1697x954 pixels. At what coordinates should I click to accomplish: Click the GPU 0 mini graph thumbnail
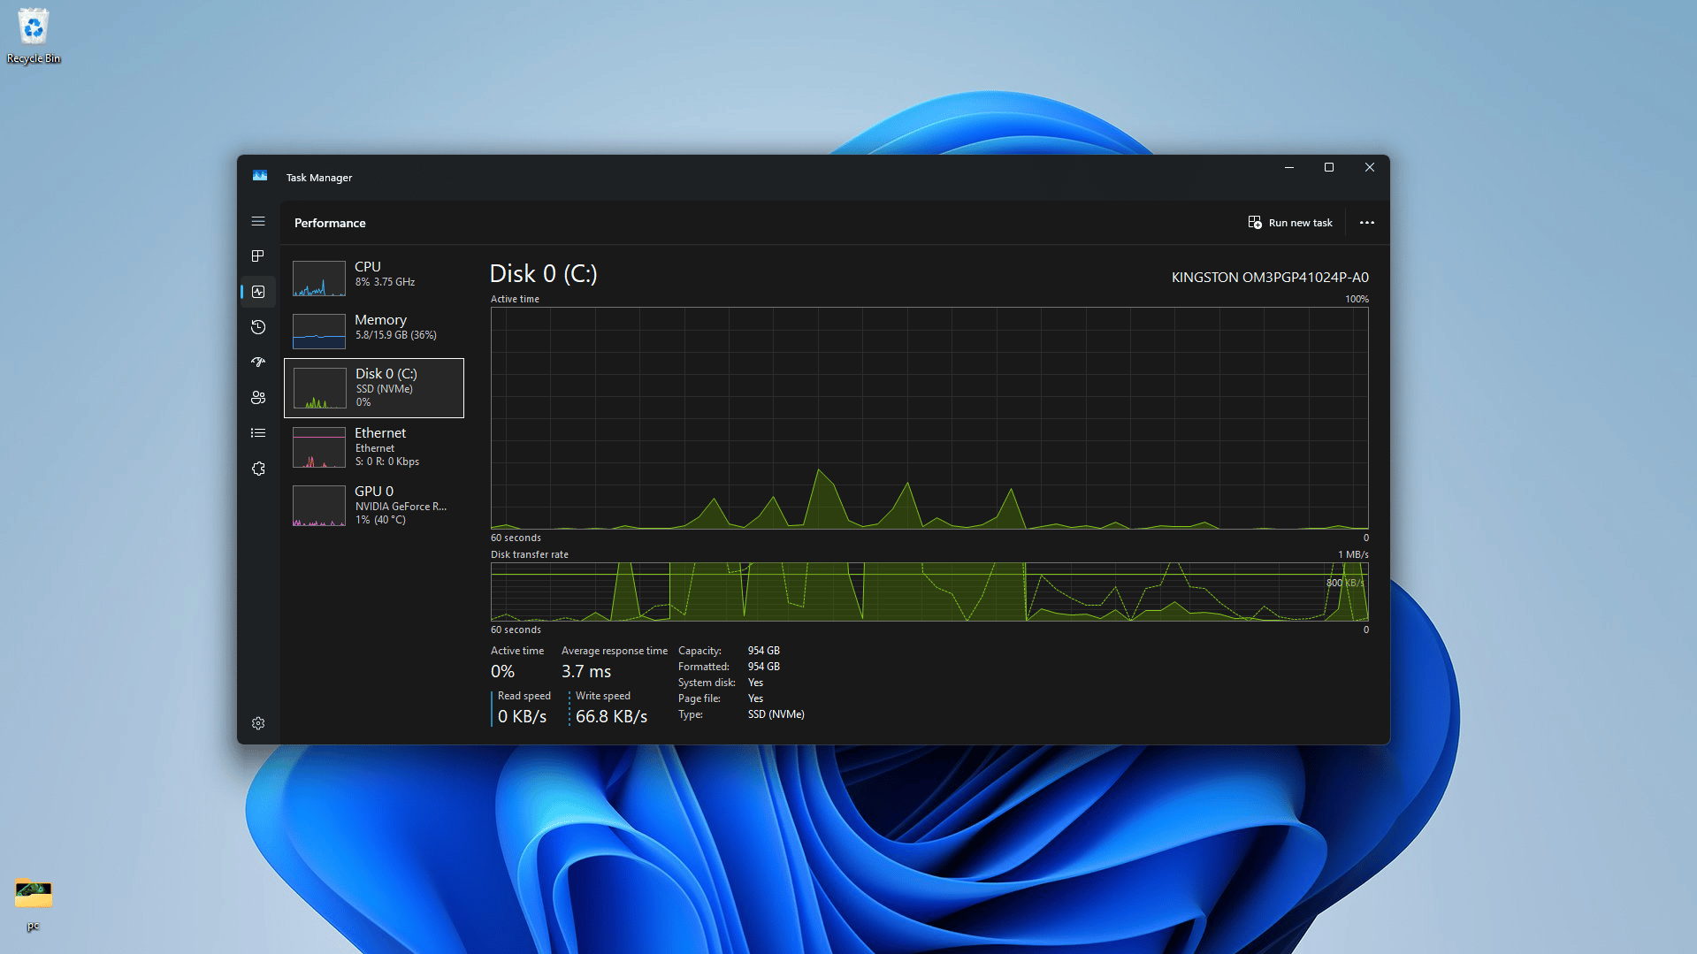(x=319, y=506)
